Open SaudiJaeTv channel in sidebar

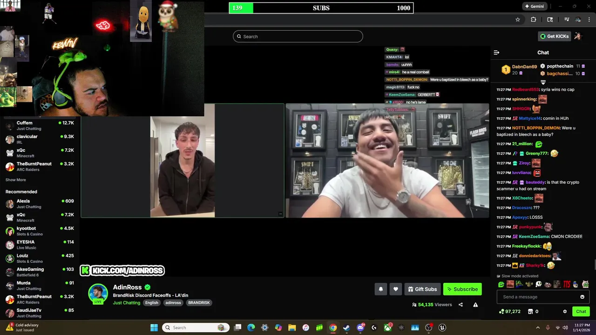pyautogui.click(x=40, y=313)
